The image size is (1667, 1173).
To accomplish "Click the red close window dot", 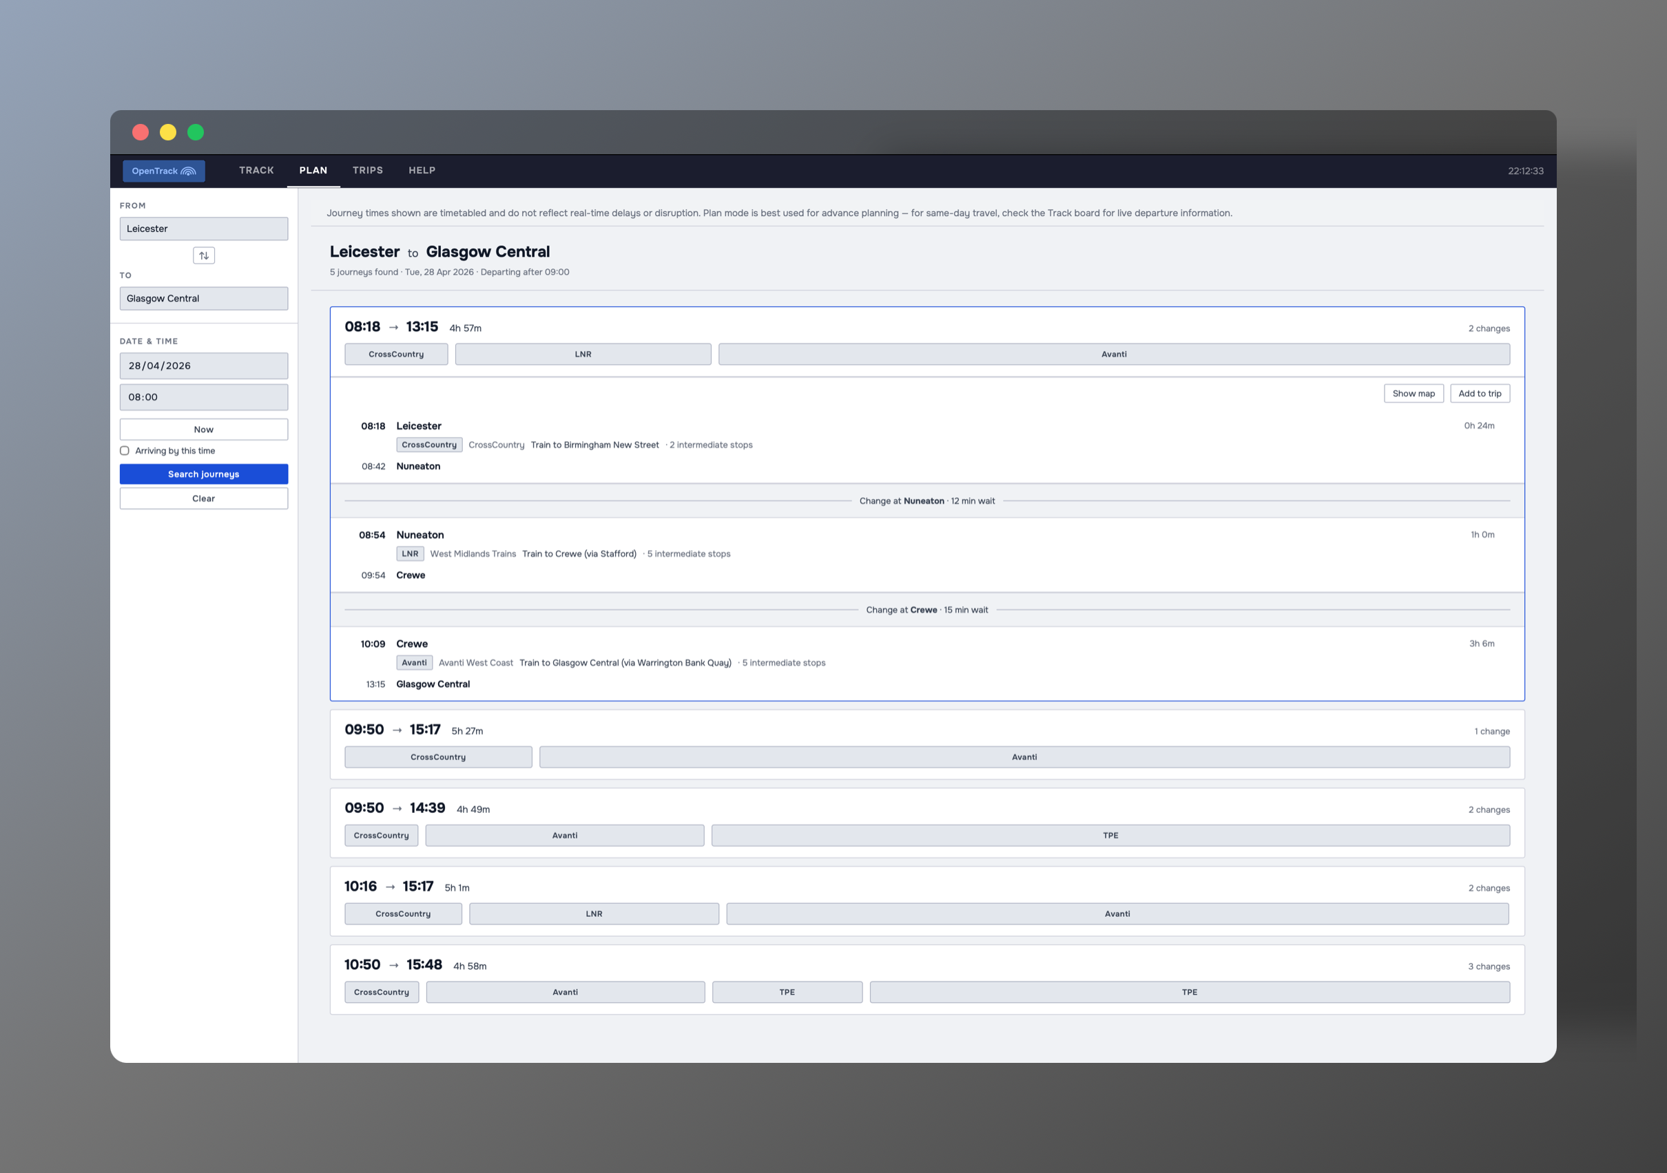I will tap(141, 132).
